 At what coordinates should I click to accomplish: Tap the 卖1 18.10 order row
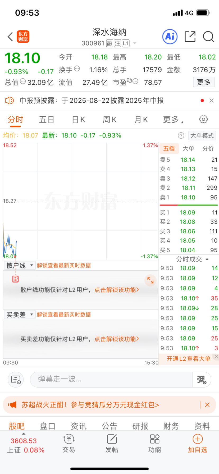[x=189, y=197]
